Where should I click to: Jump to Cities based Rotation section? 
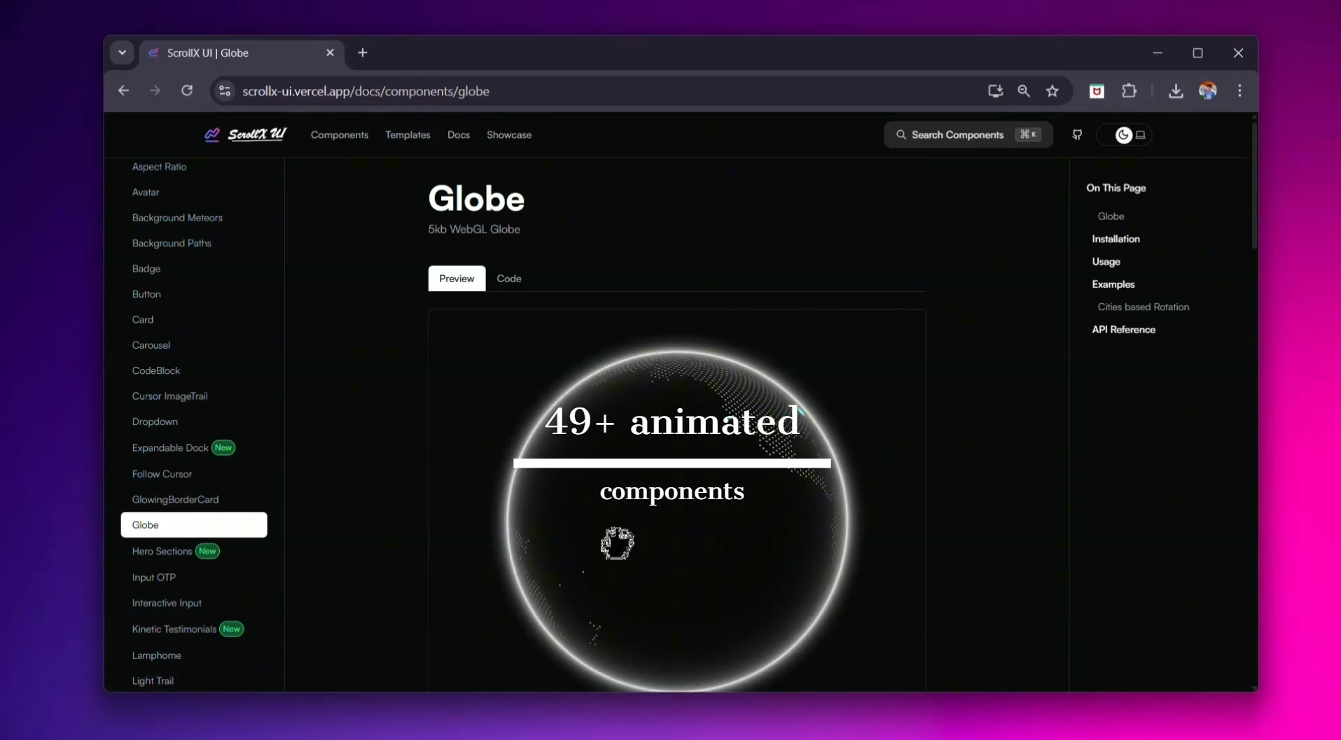click(x=1143, y=307)
